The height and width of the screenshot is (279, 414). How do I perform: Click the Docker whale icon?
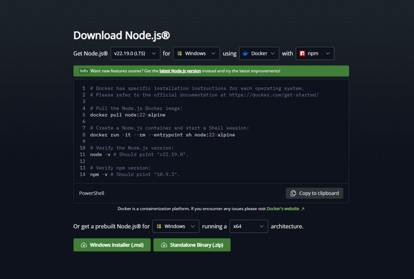tap(245, 53)
